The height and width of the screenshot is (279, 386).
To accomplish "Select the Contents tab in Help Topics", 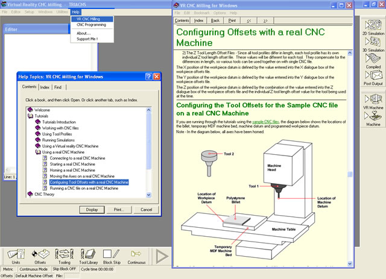I will tap(29, 87).
